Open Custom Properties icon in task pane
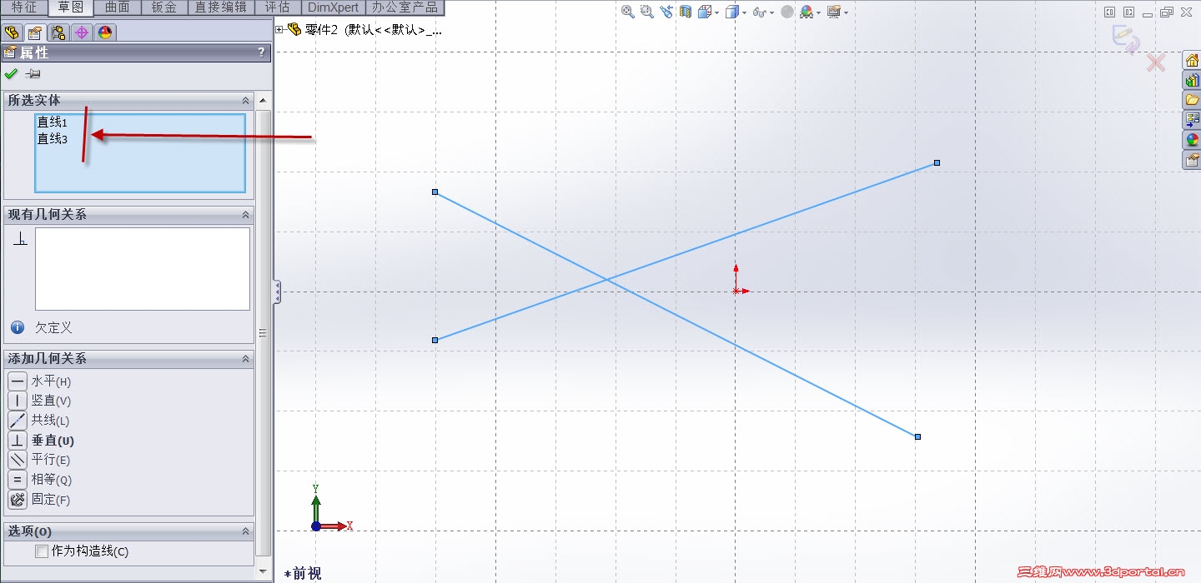Viewport: 1201px width, 583px height. point(1192,160)
